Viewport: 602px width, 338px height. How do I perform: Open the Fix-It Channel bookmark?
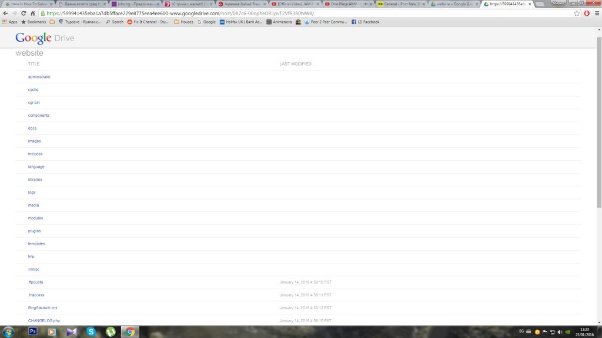pos(148,22)
